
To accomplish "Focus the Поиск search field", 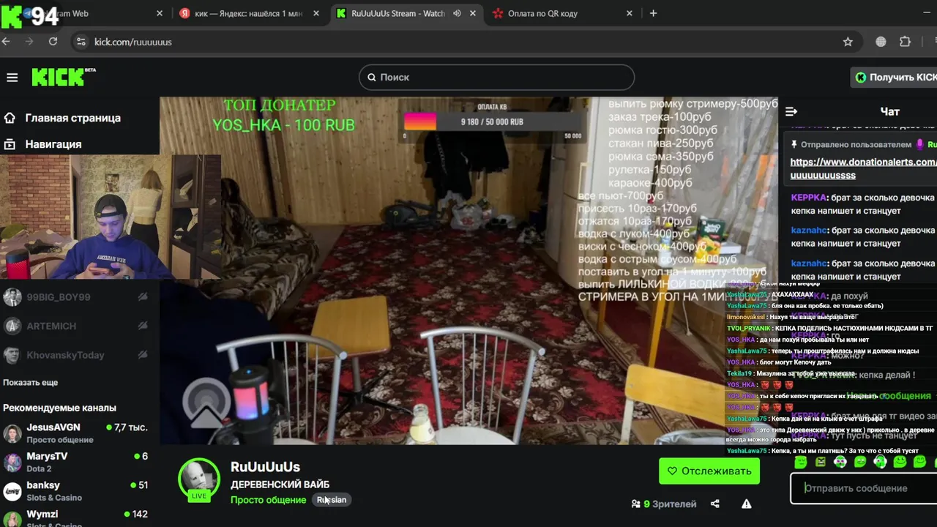I will point(496,77).
